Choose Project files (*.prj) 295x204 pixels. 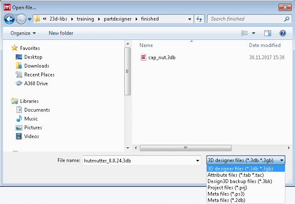tap(246, 188)
